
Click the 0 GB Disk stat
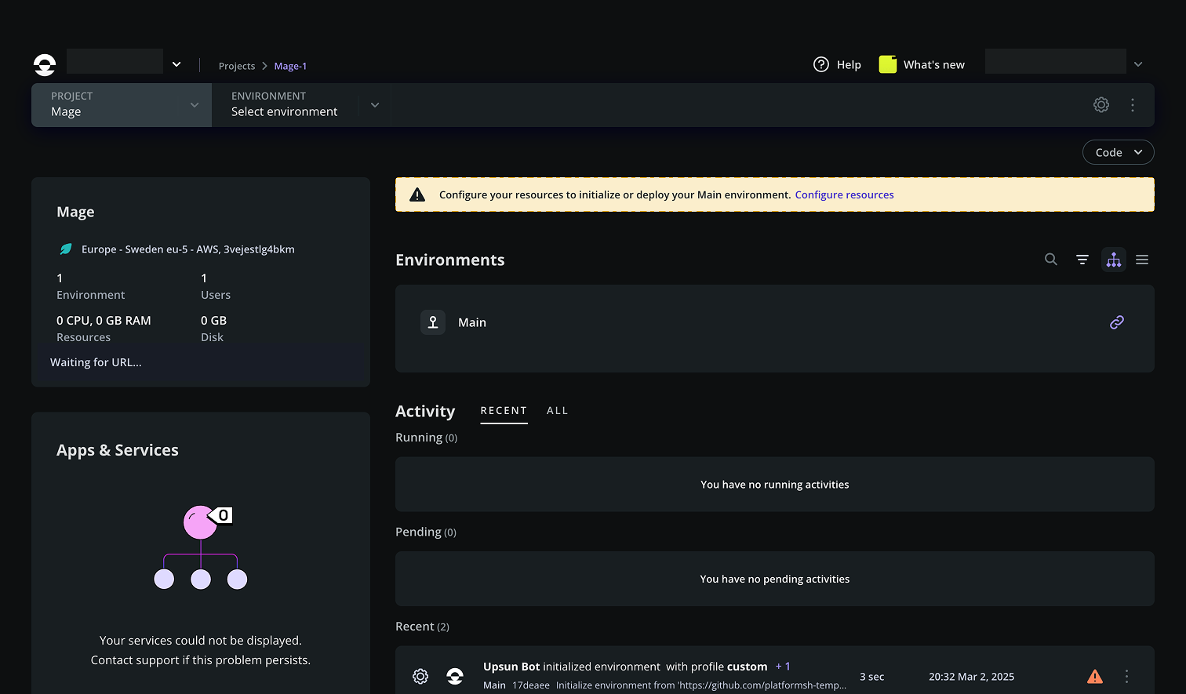213,329
